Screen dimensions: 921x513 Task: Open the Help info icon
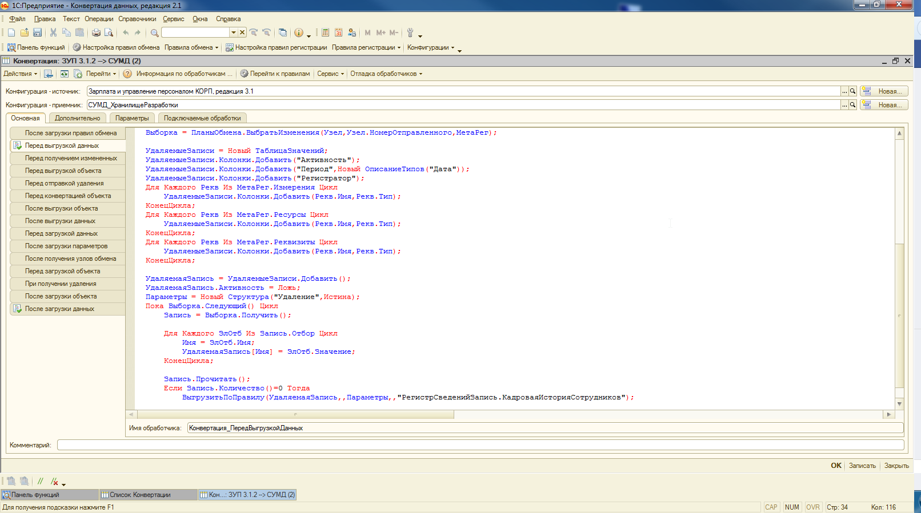[298, 33]
